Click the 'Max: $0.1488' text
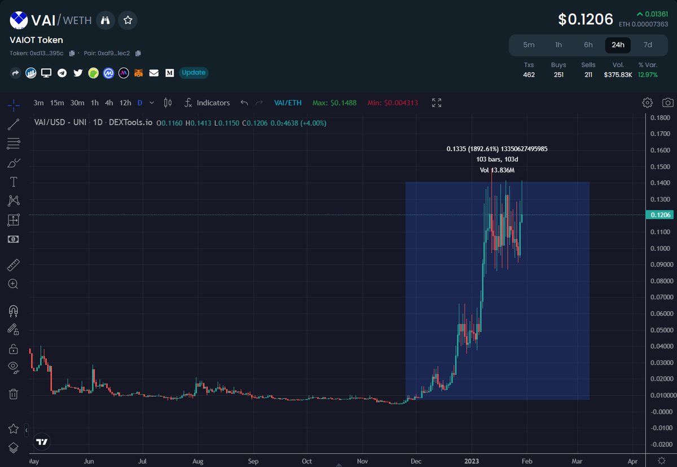Viewport: 677px width, 467px height. (335, 103)
